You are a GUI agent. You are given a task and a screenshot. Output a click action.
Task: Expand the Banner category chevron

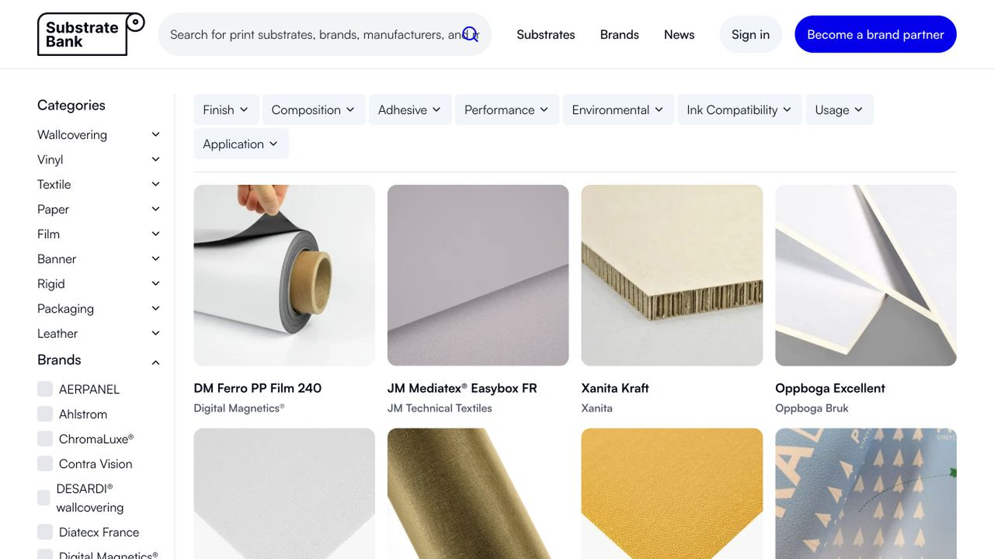pyautogui.click(x=156, y=259)
